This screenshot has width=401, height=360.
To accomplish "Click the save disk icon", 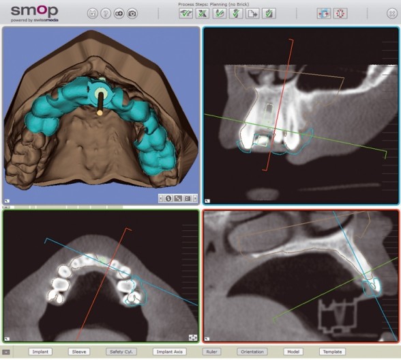I will click(92, 14).
